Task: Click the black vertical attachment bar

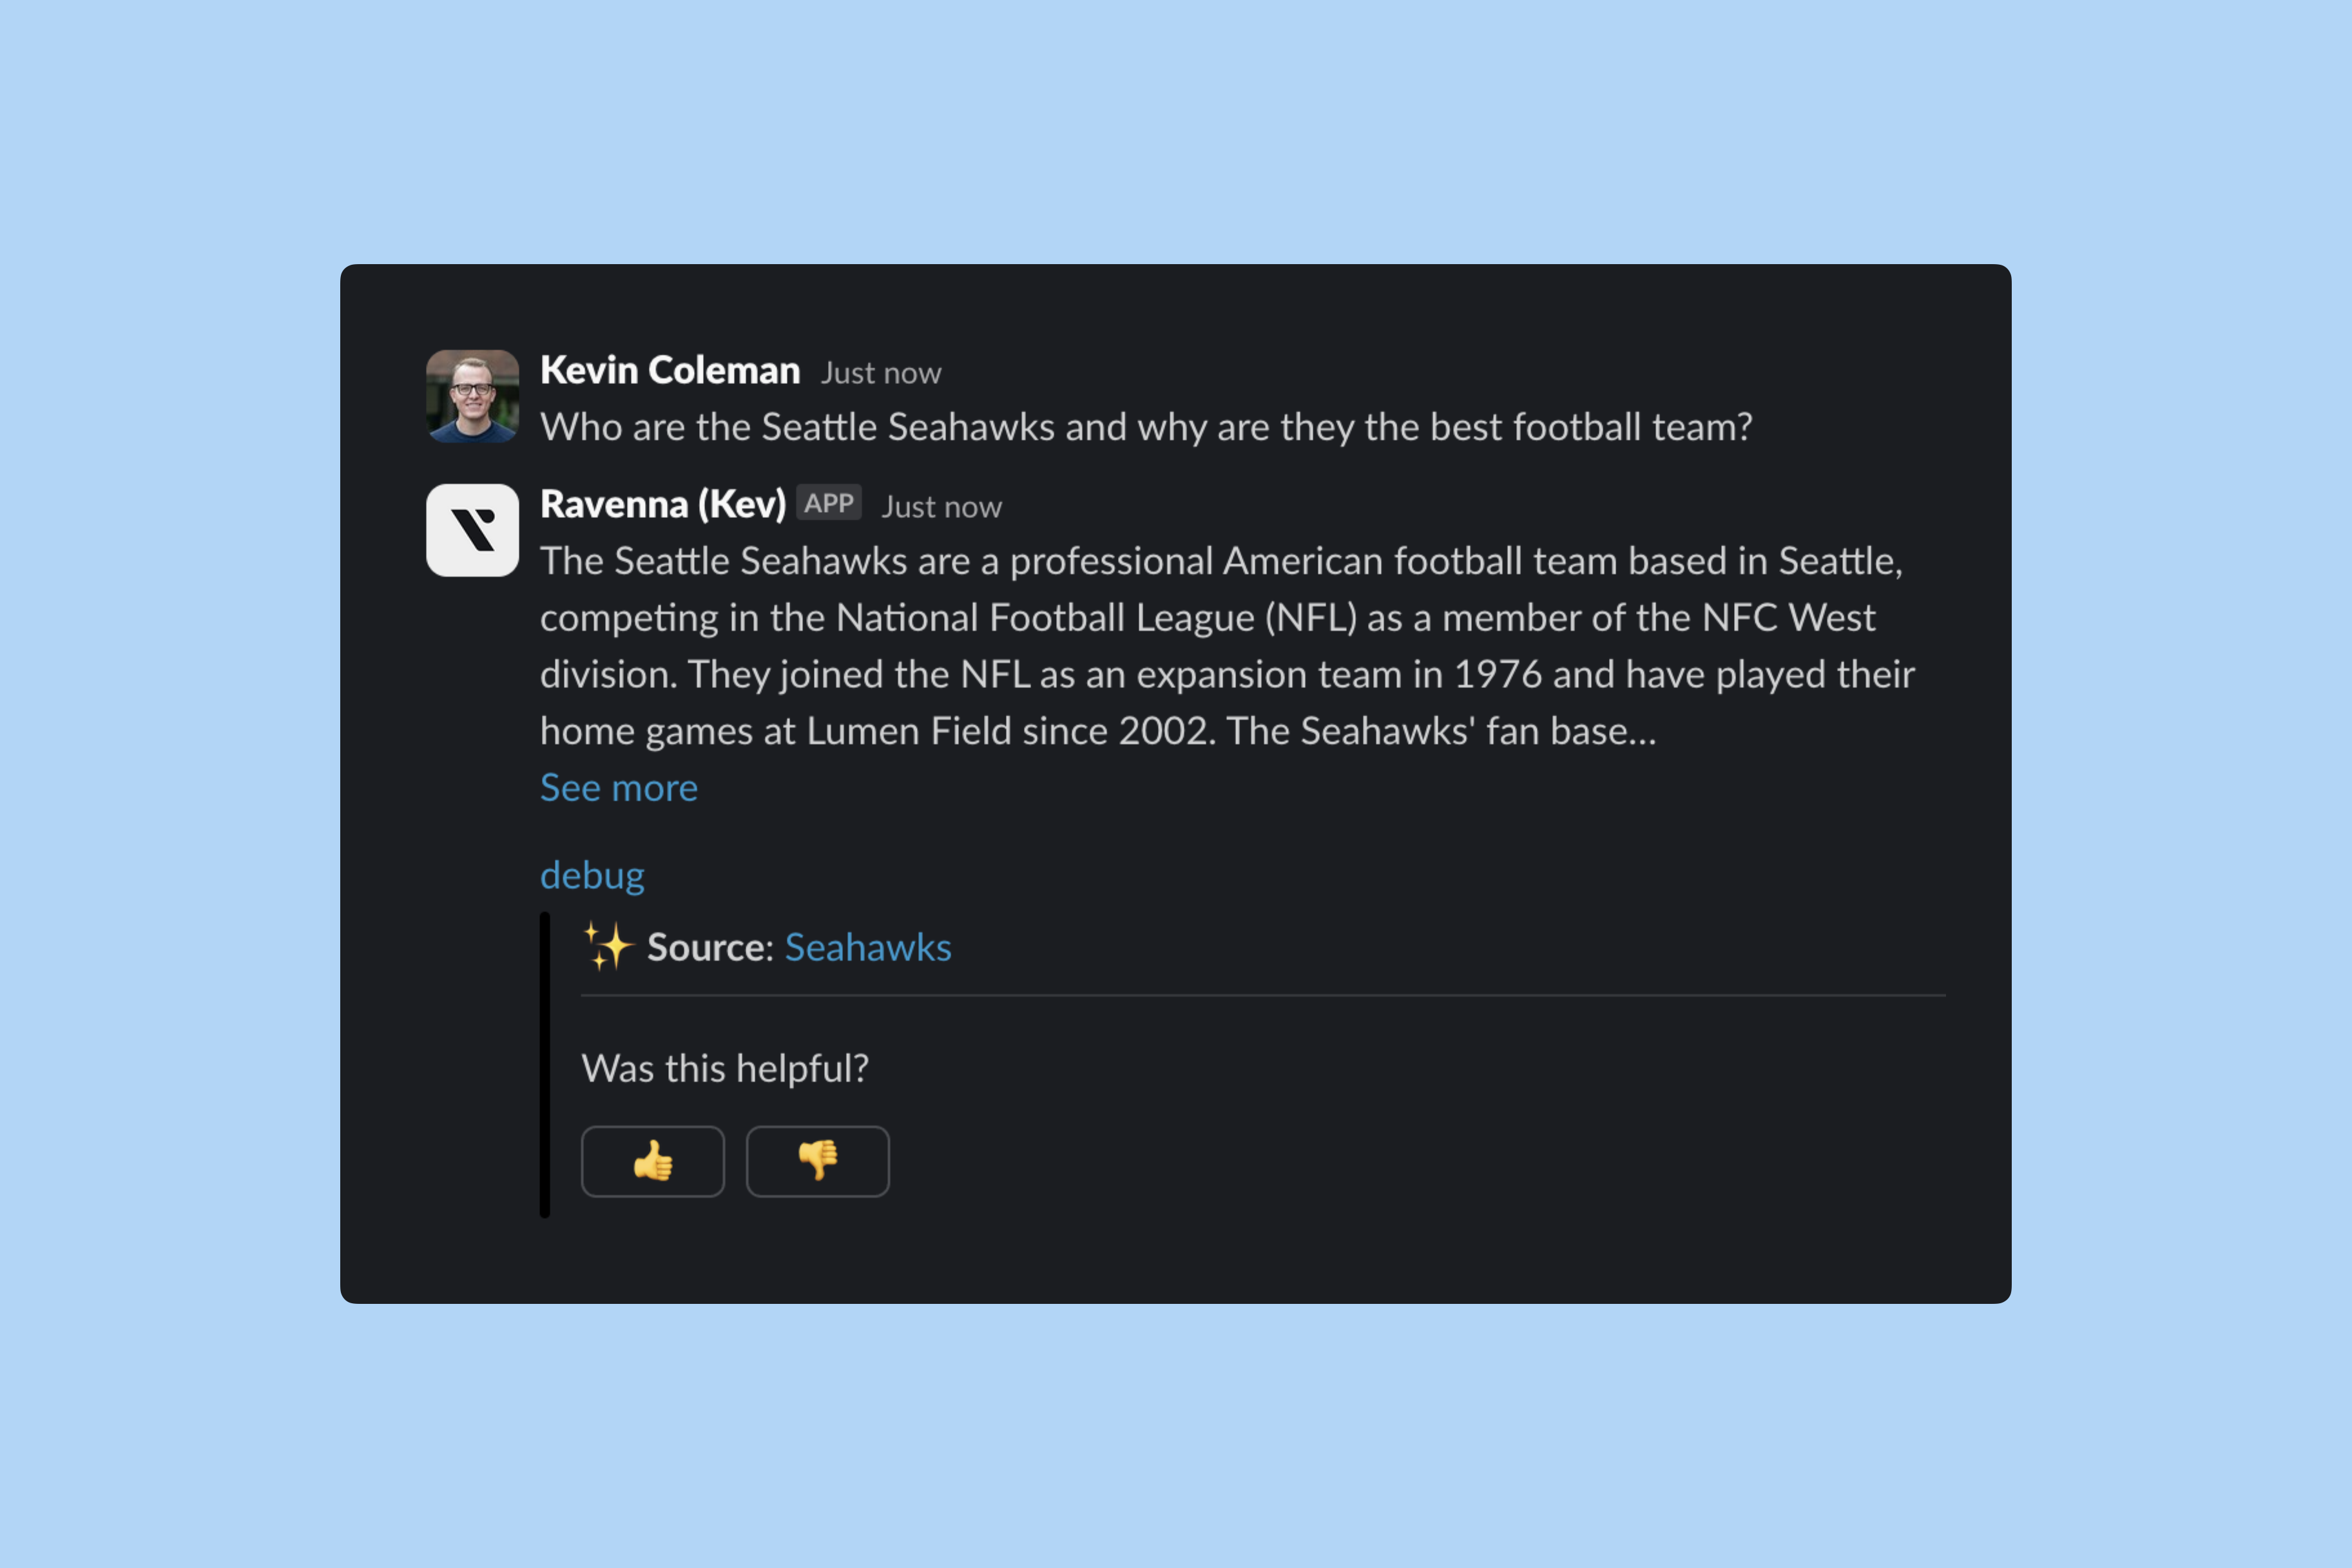Action: coord(545,1064)
